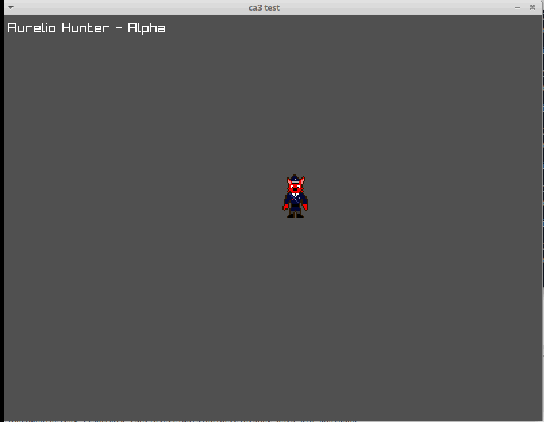The image size is (544, 422).
Task: Close the ca3 test window
Action: [x=533, y=7]
